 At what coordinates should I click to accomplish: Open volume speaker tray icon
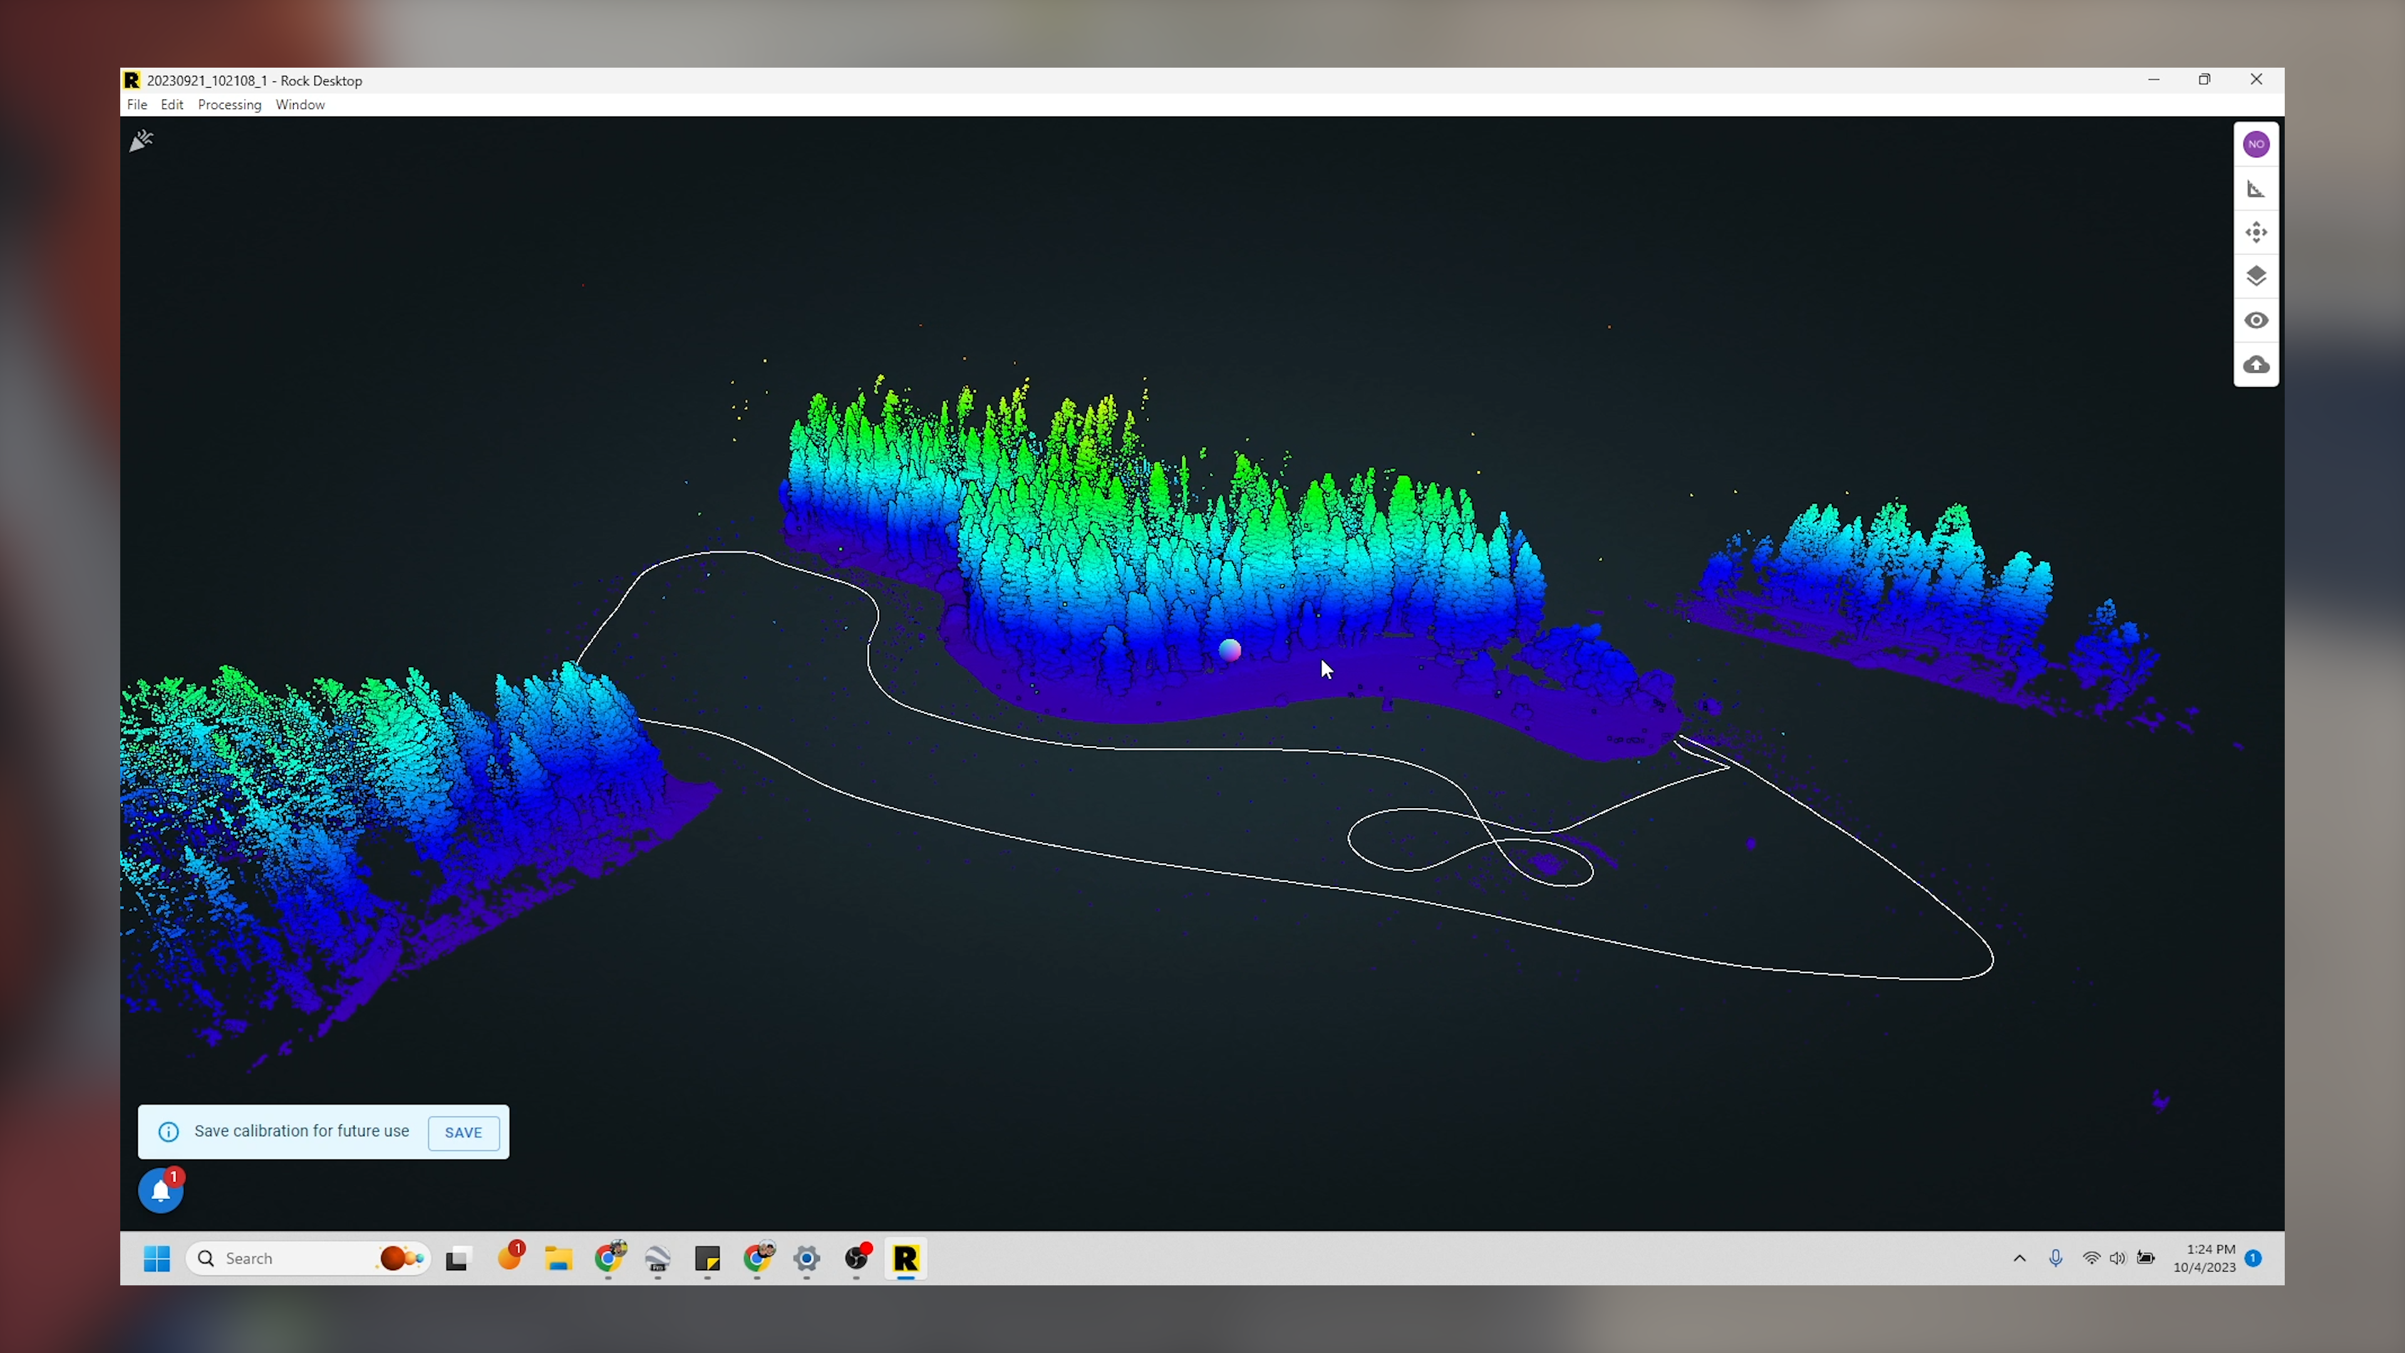pos(2118,1258)
